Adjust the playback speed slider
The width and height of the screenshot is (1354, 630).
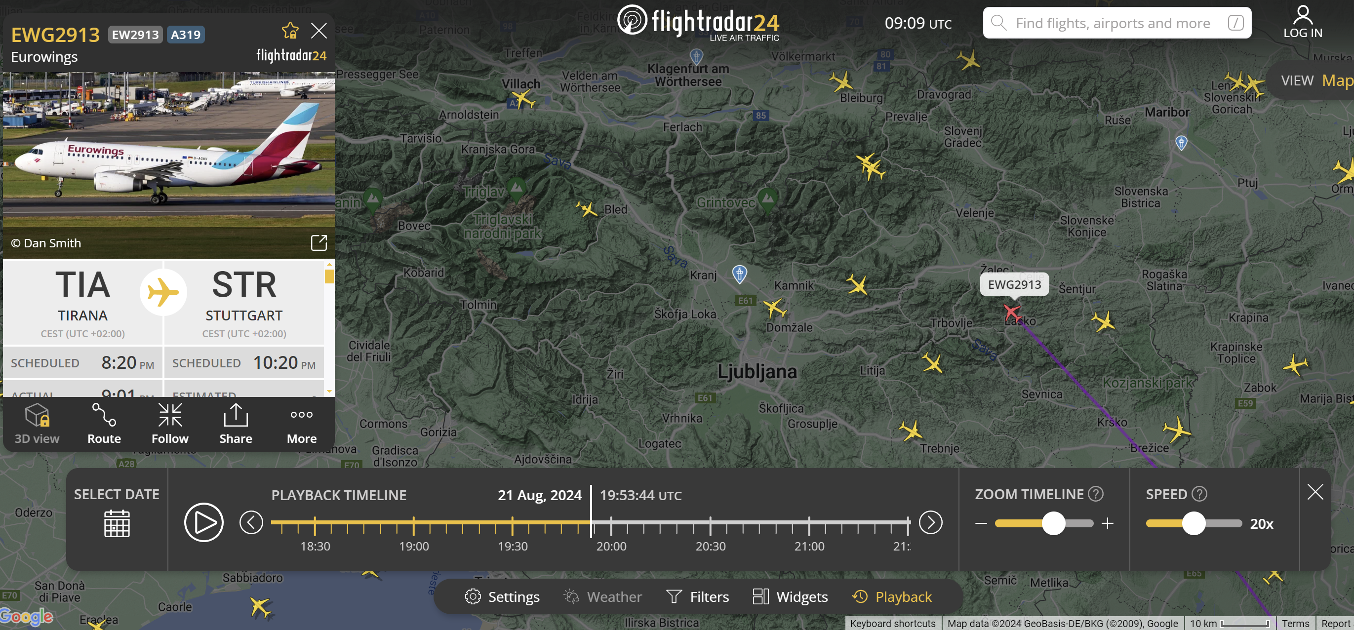click(x=1194, y=523)
